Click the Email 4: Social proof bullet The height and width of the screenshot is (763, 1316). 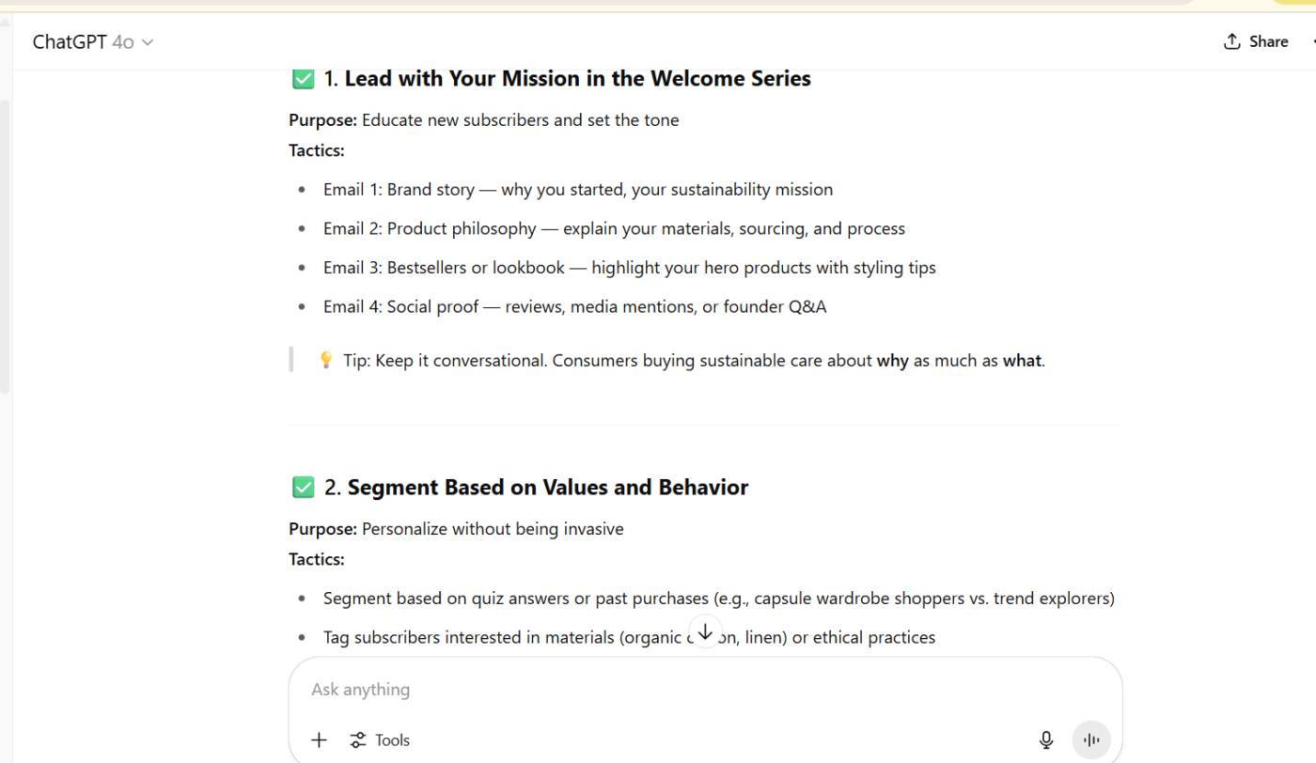(x=574, y=306)
